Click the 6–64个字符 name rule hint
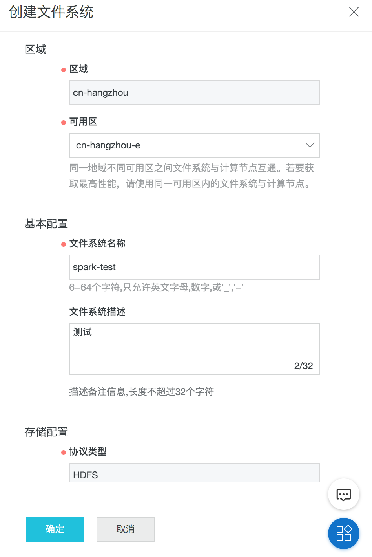Screen dimensions: 372x557 pyautogui.click(x=156, y=288)
